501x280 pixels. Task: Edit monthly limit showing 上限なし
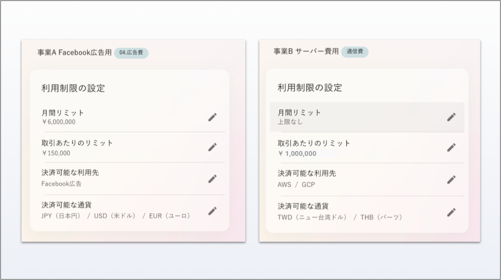(x=451, y=117)
